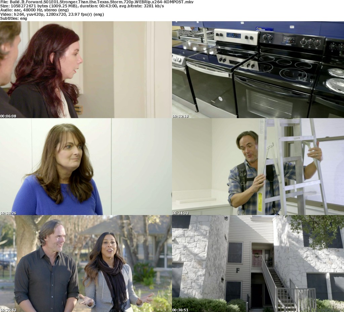
Task: Click the blue sign above the stoves
Action: pyautogui.click(x=264, y=29)
